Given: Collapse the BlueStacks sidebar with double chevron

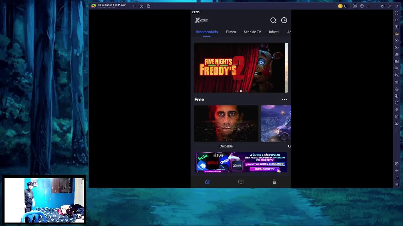Looking at the screenshot, I should [397, 6].
